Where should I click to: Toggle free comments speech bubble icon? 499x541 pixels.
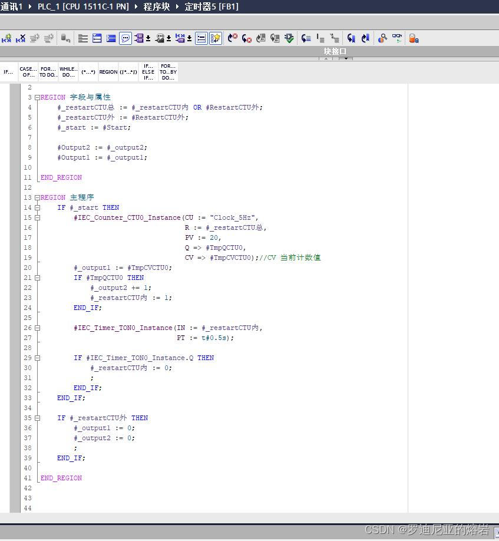[125, 38]
